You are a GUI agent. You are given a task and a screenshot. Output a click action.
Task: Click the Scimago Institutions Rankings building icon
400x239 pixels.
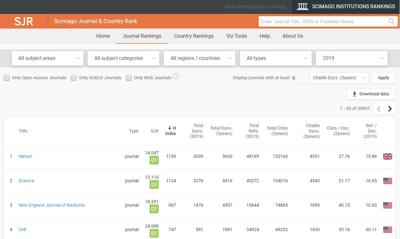pos(302,7)
